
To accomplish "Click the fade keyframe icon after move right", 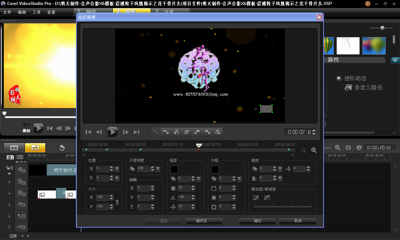I will tap(217, 132).
